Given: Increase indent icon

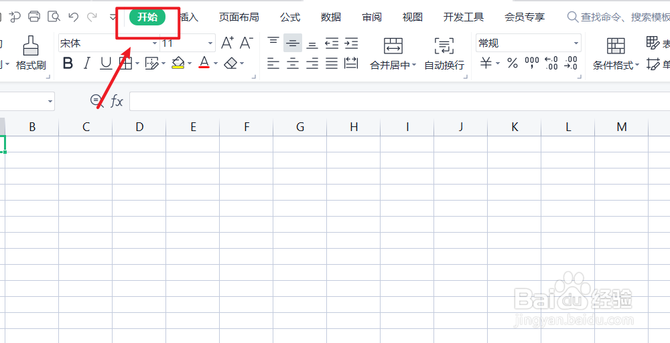Looking at the screenshot, I should click(x=351, y=43).
